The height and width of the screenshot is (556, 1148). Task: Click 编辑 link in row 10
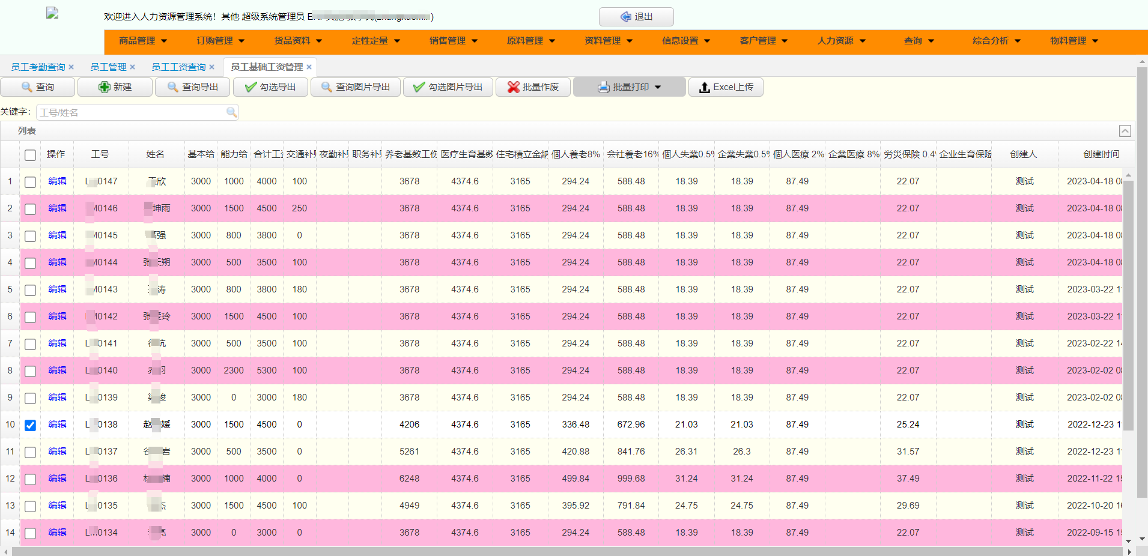(57, 425)
